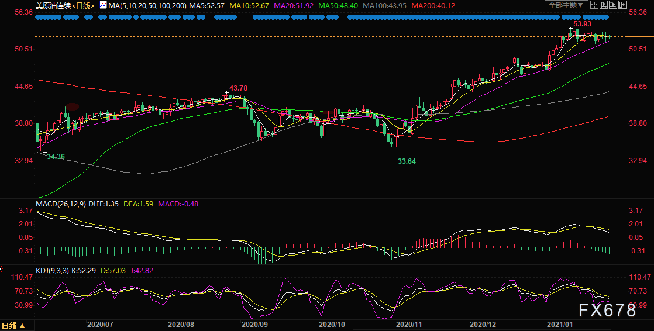The width and height of the screenshot is (654, 331).
Task: Expand the 日线 period selector at bottom
Action: [14, 326]
